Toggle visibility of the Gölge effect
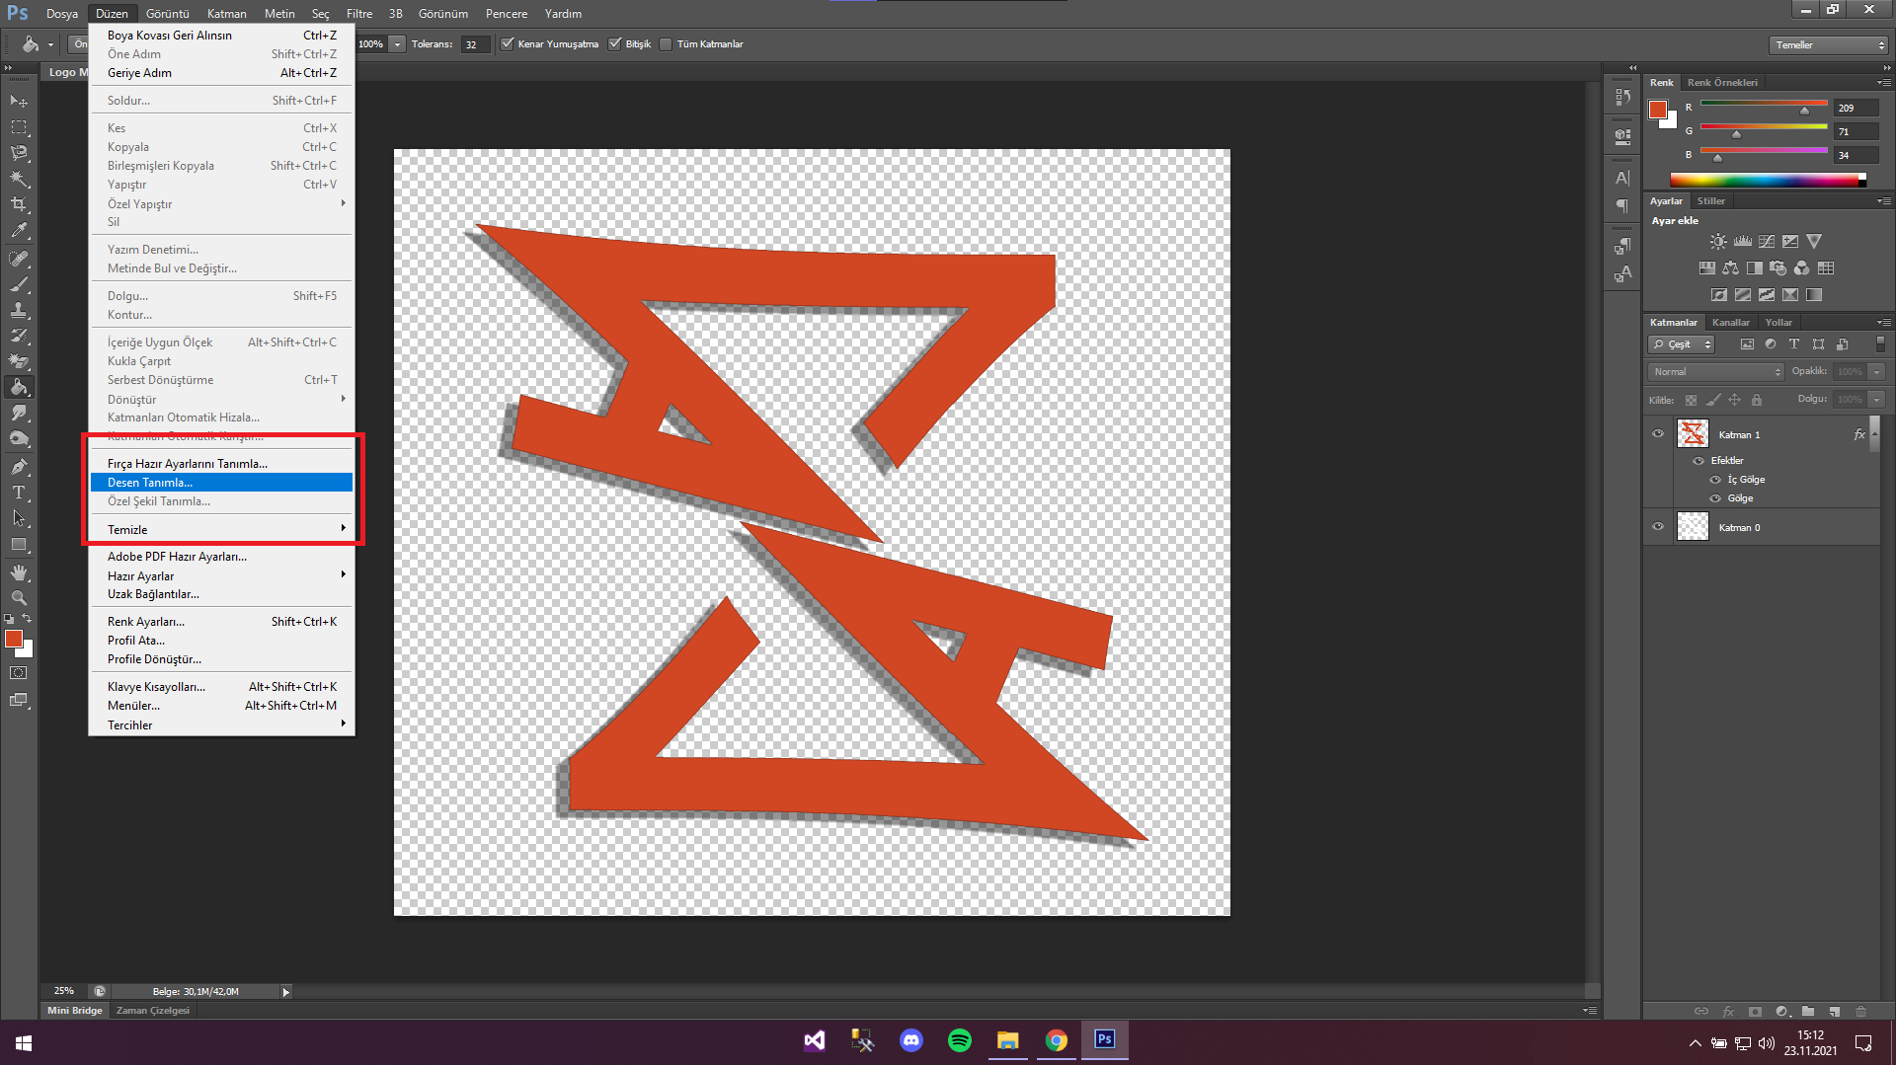 1715,498
